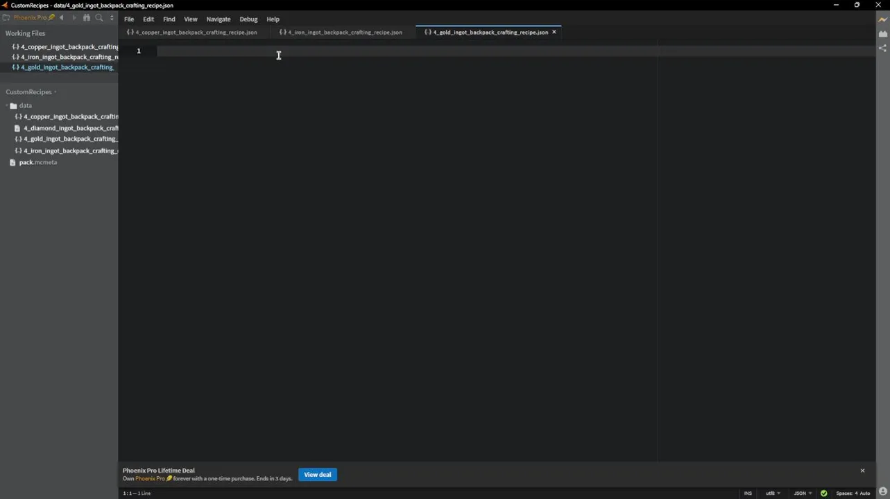Open 4_iron_ingot file in data folder
The image size is (890, 499).
click(x=67, y=151)
